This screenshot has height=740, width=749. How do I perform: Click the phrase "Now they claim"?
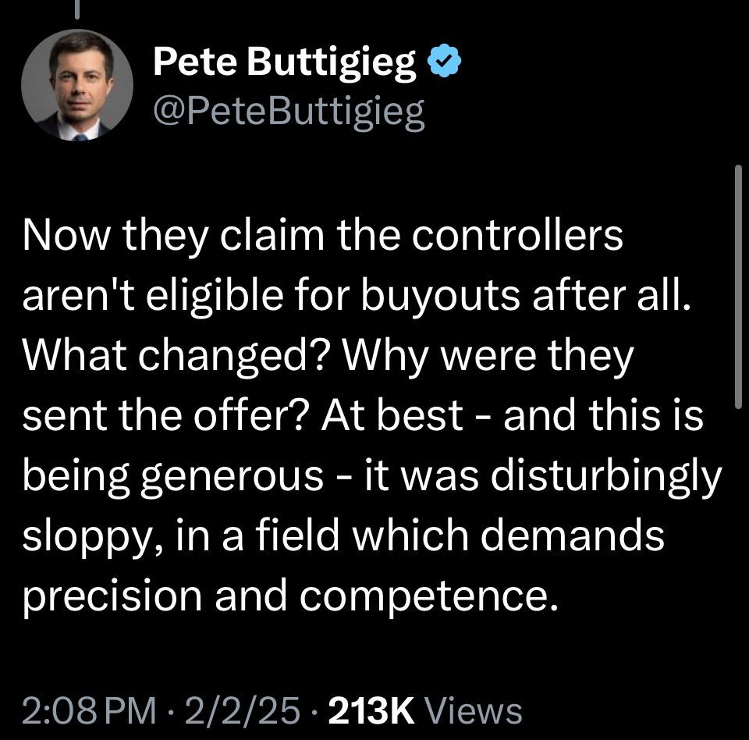point(173,237)
